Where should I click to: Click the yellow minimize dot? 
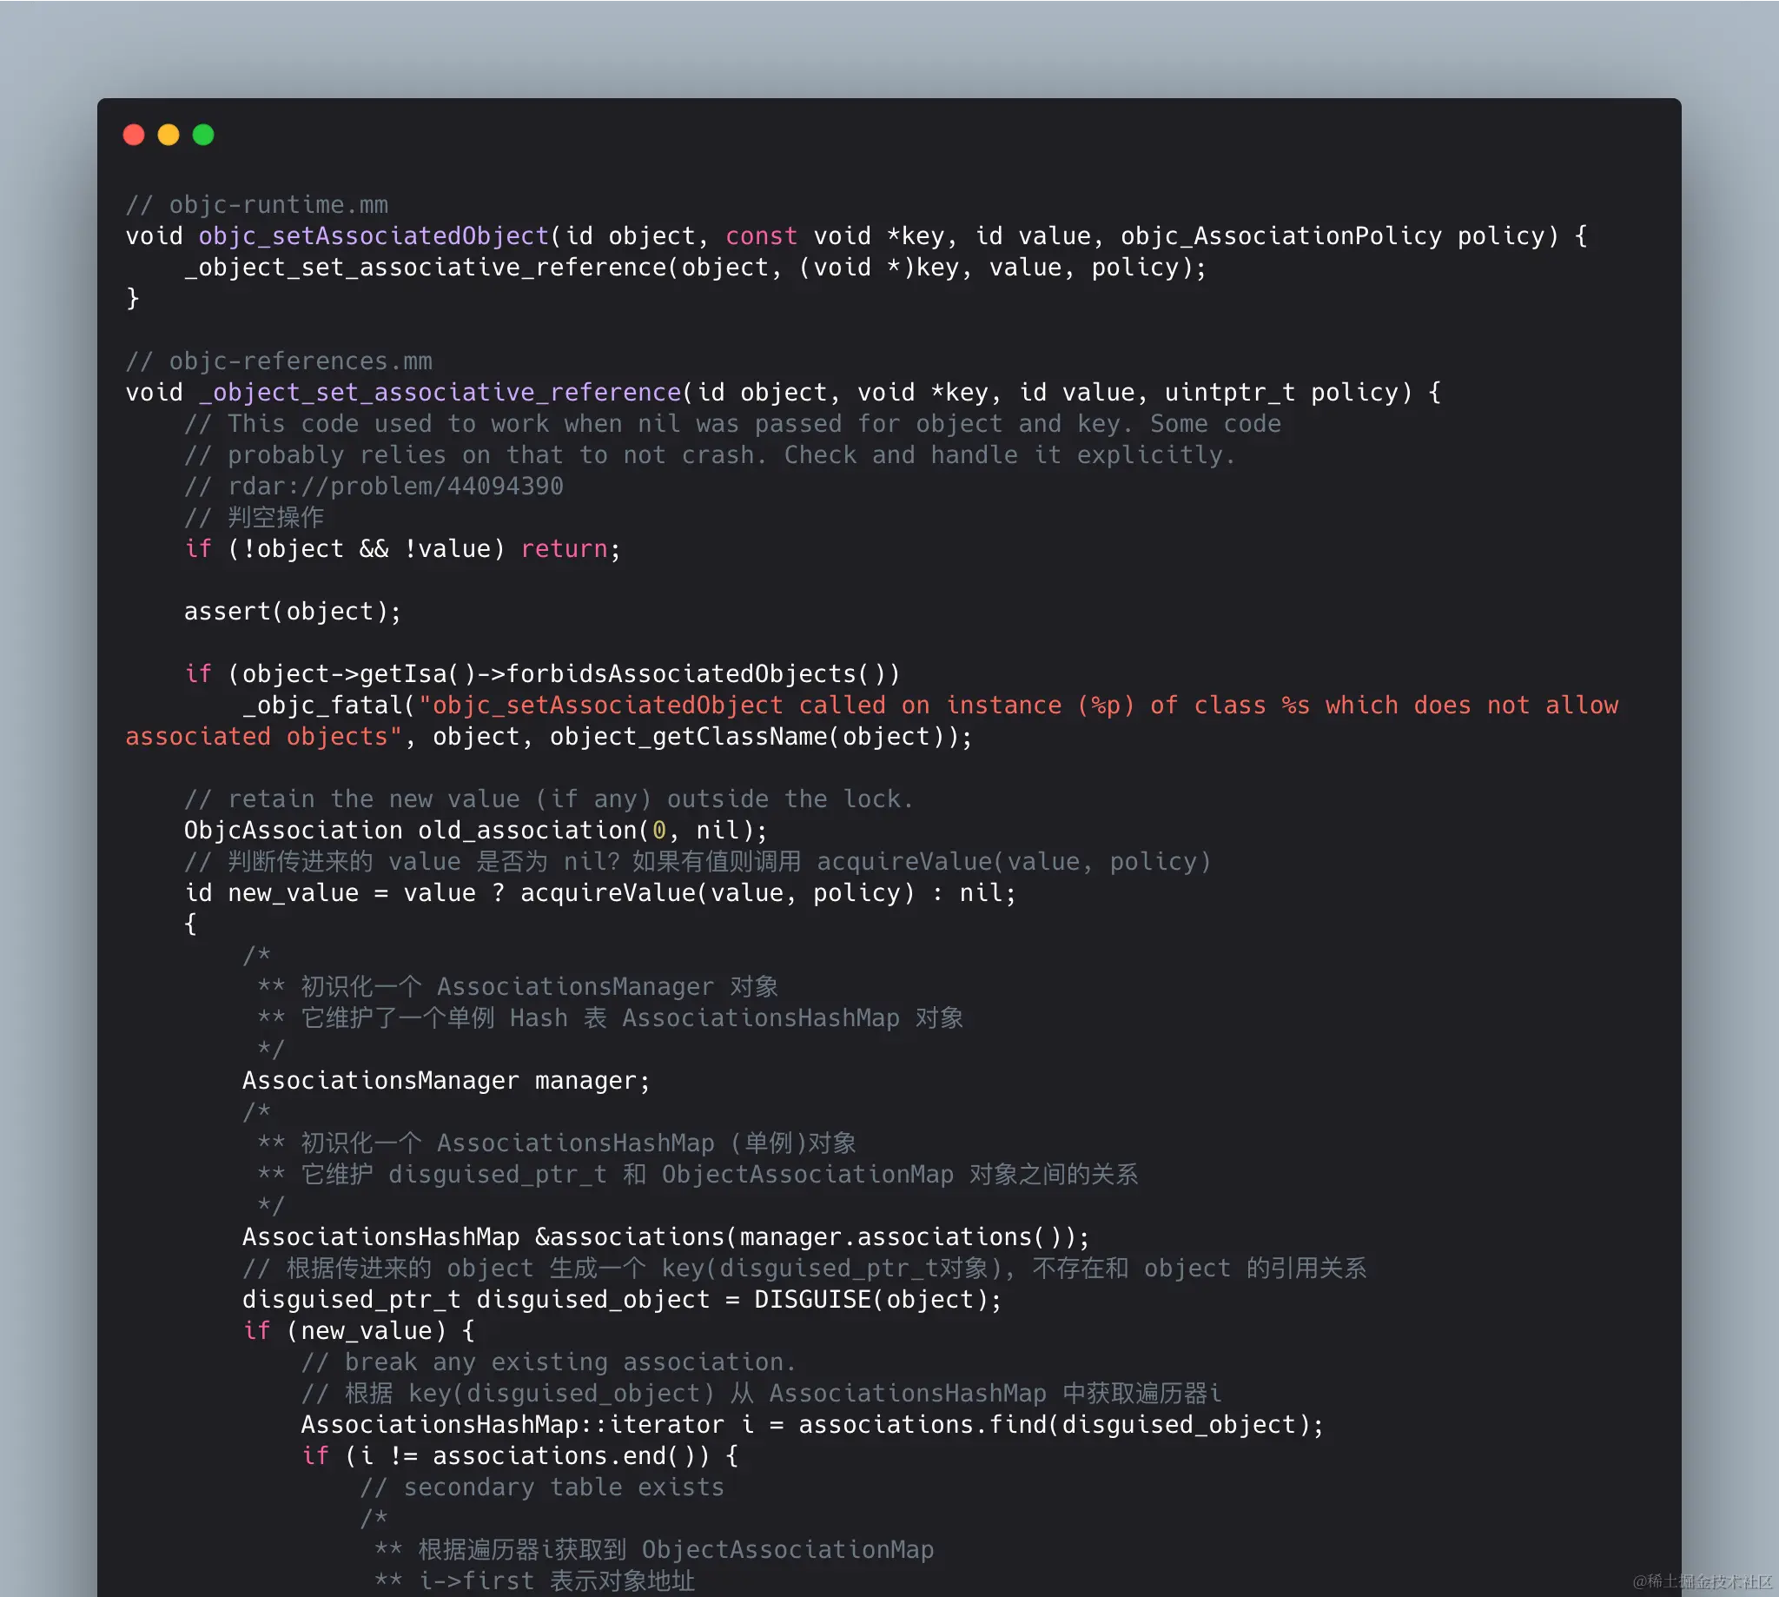click(x=169, y=135)
